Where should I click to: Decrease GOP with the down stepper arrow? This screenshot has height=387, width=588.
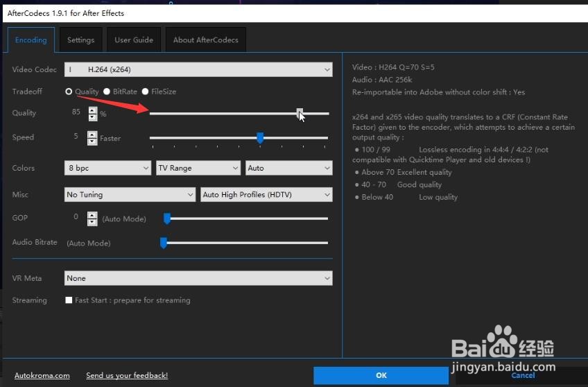point(92,223)
